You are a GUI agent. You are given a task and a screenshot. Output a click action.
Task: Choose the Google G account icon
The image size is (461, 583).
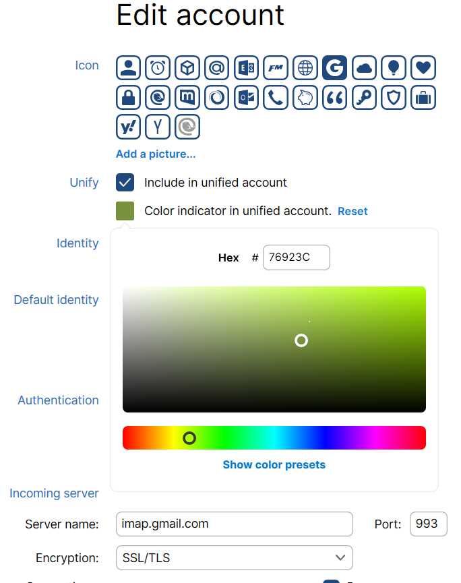tap(334, 67)
